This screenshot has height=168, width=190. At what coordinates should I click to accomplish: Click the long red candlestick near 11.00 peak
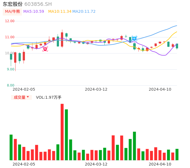tap(62, 39)
